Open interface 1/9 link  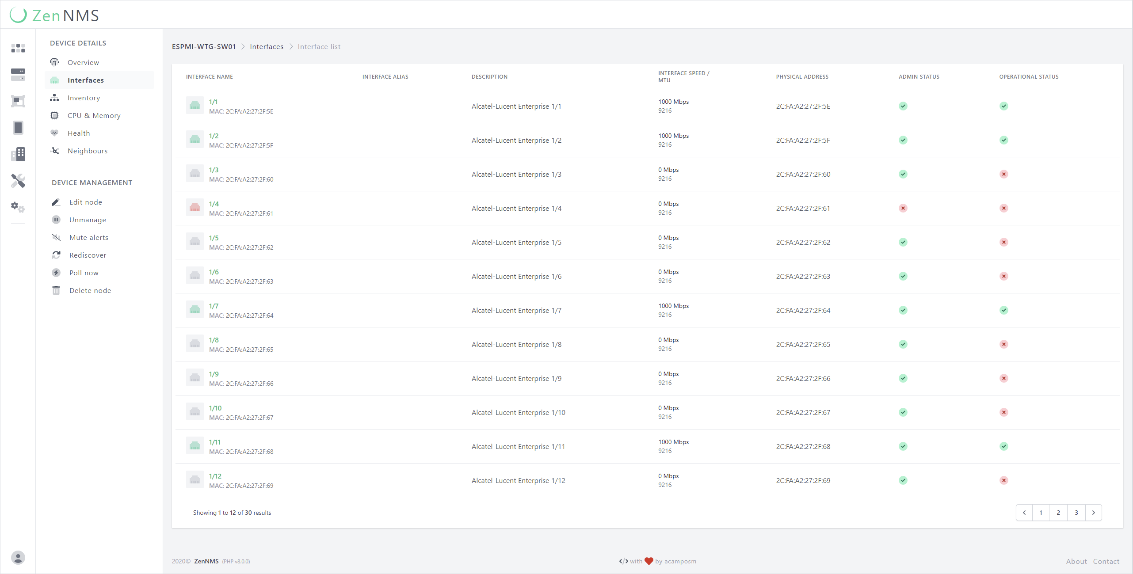click(214, 374)
